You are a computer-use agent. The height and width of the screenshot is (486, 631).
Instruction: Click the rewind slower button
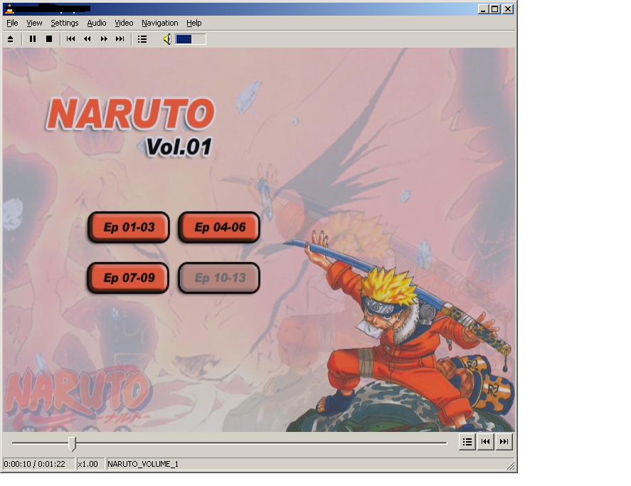tap(88, 39)
